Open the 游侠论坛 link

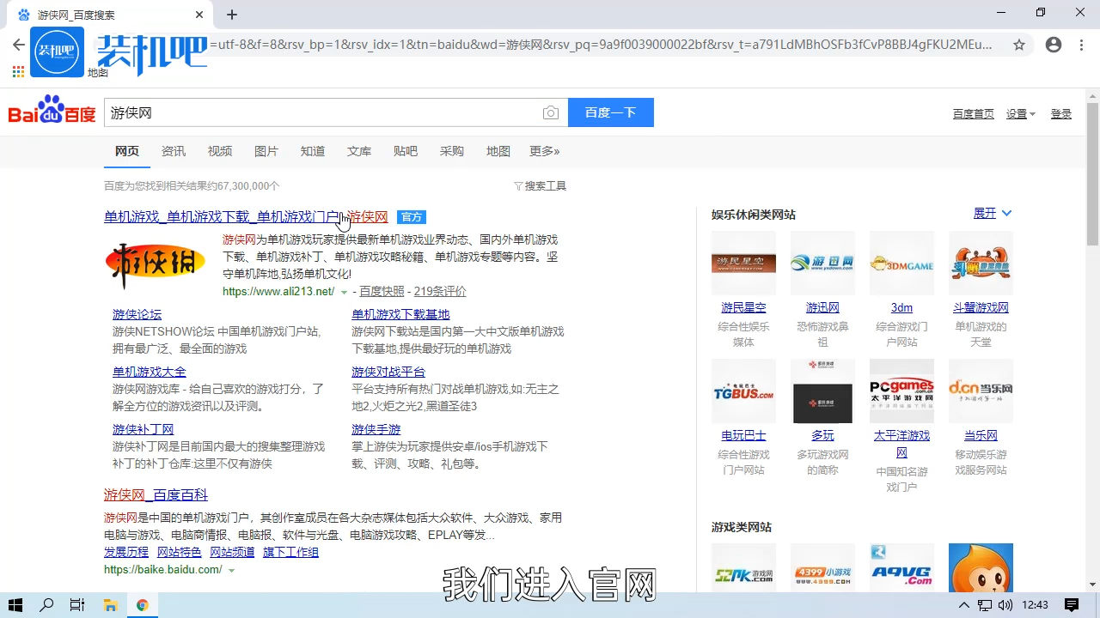(137, 314)
